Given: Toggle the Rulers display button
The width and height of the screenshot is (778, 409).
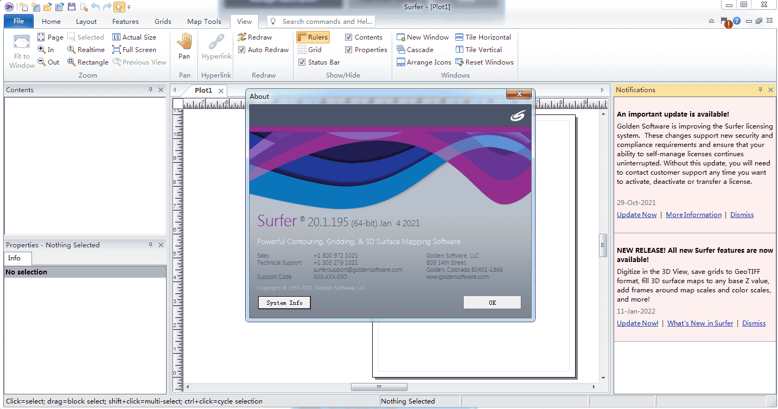Looking at the screenshot, I should (x=313, y=37).
